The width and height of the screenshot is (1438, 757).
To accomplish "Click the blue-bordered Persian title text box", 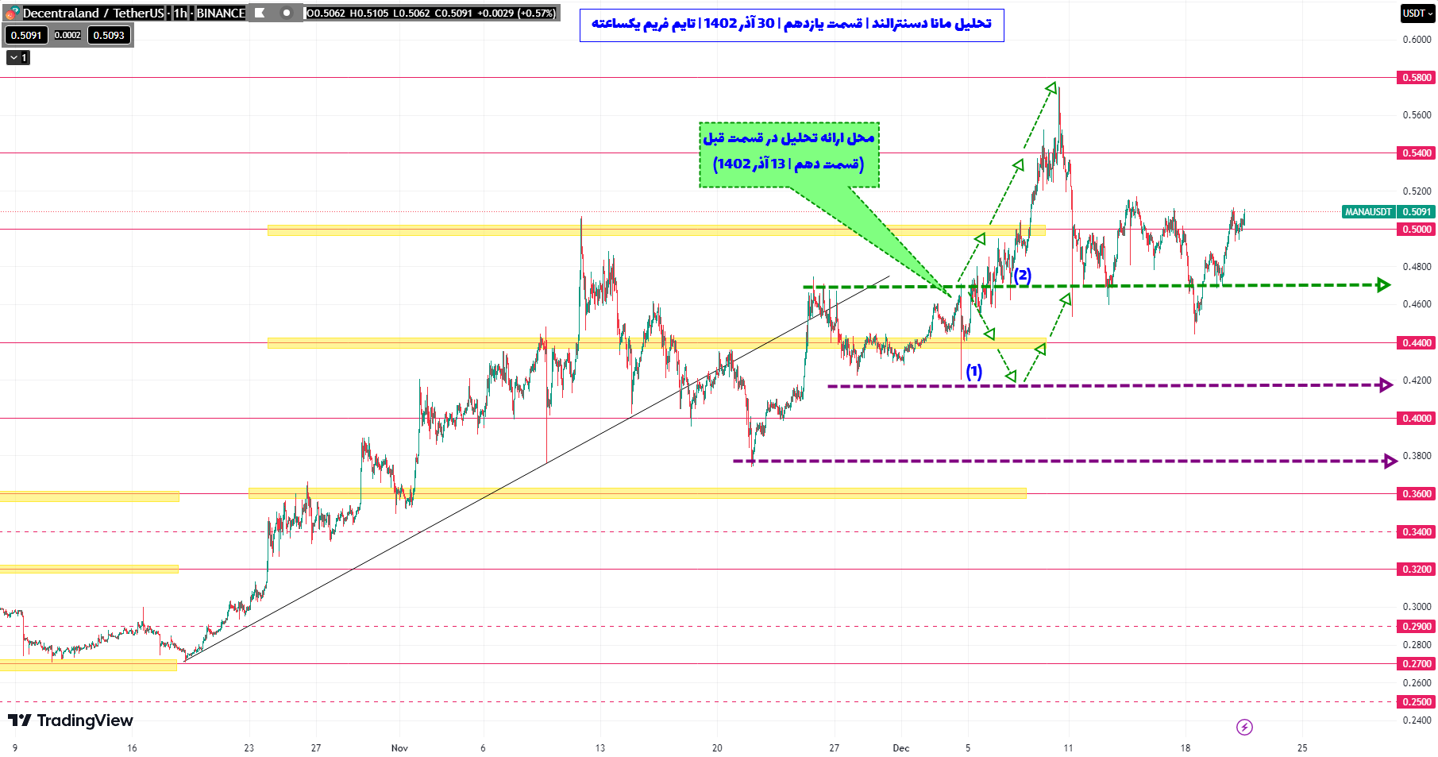I will 791,25.
